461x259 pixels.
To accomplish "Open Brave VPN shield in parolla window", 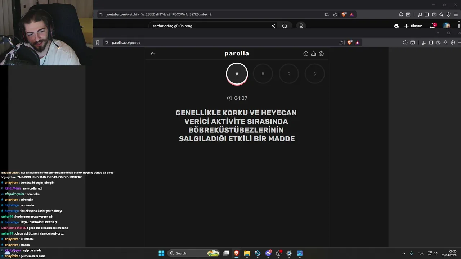I will pos(453,42).
